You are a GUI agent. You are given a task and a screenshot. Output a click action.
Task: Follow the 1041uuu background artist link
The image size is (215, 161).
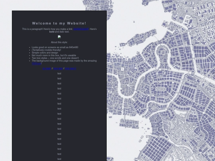point(36,63)
